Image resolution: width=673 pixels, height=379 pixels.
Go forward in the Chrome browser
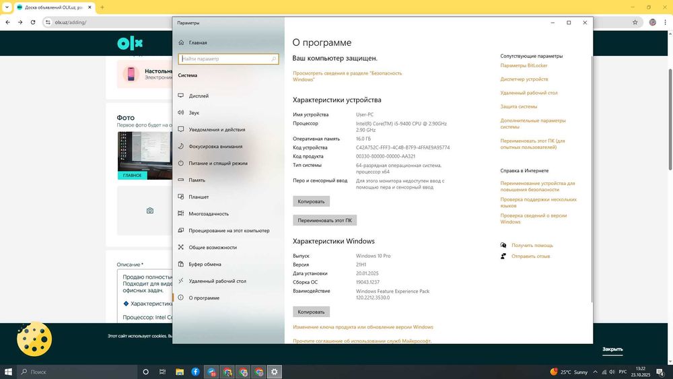(x=20, y=22)
